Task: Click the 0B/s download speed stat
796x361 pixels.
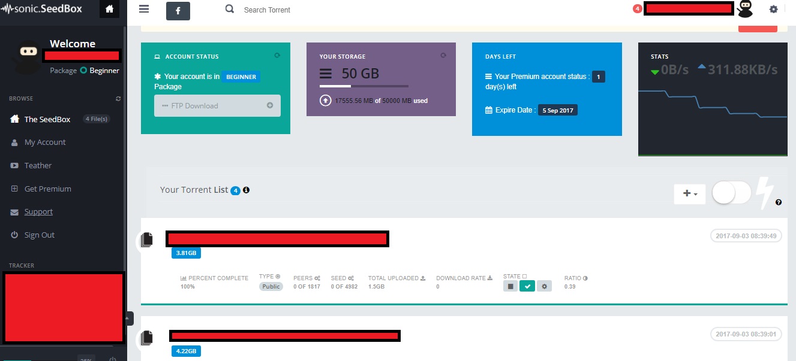Action: click(669, 69)
